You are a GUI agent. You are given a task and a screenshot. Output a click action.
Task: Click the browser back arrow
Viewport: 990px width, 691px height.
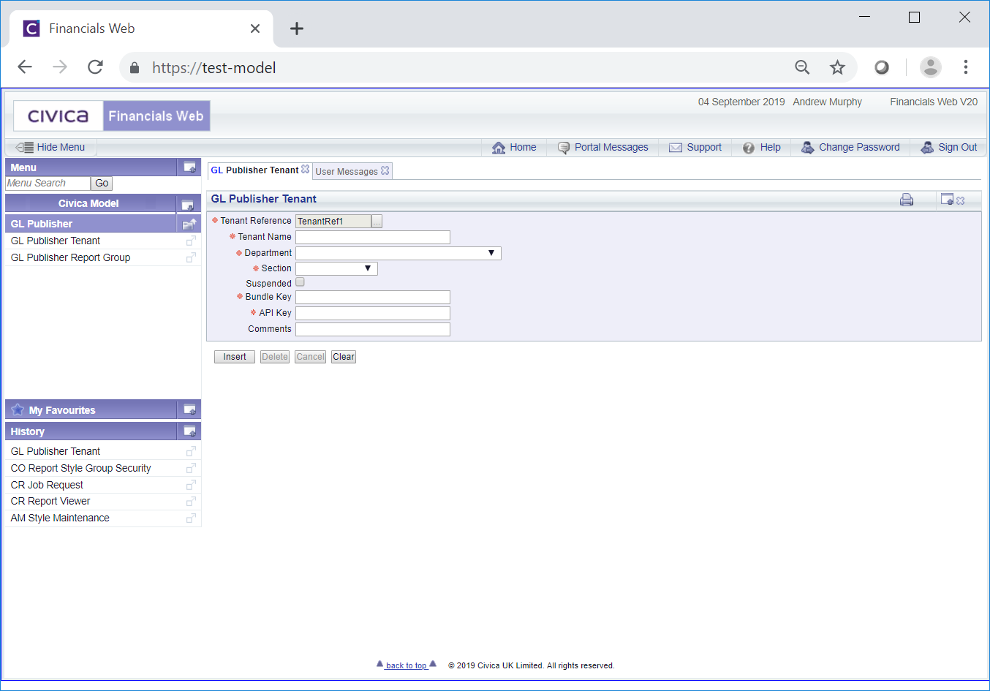25,67
